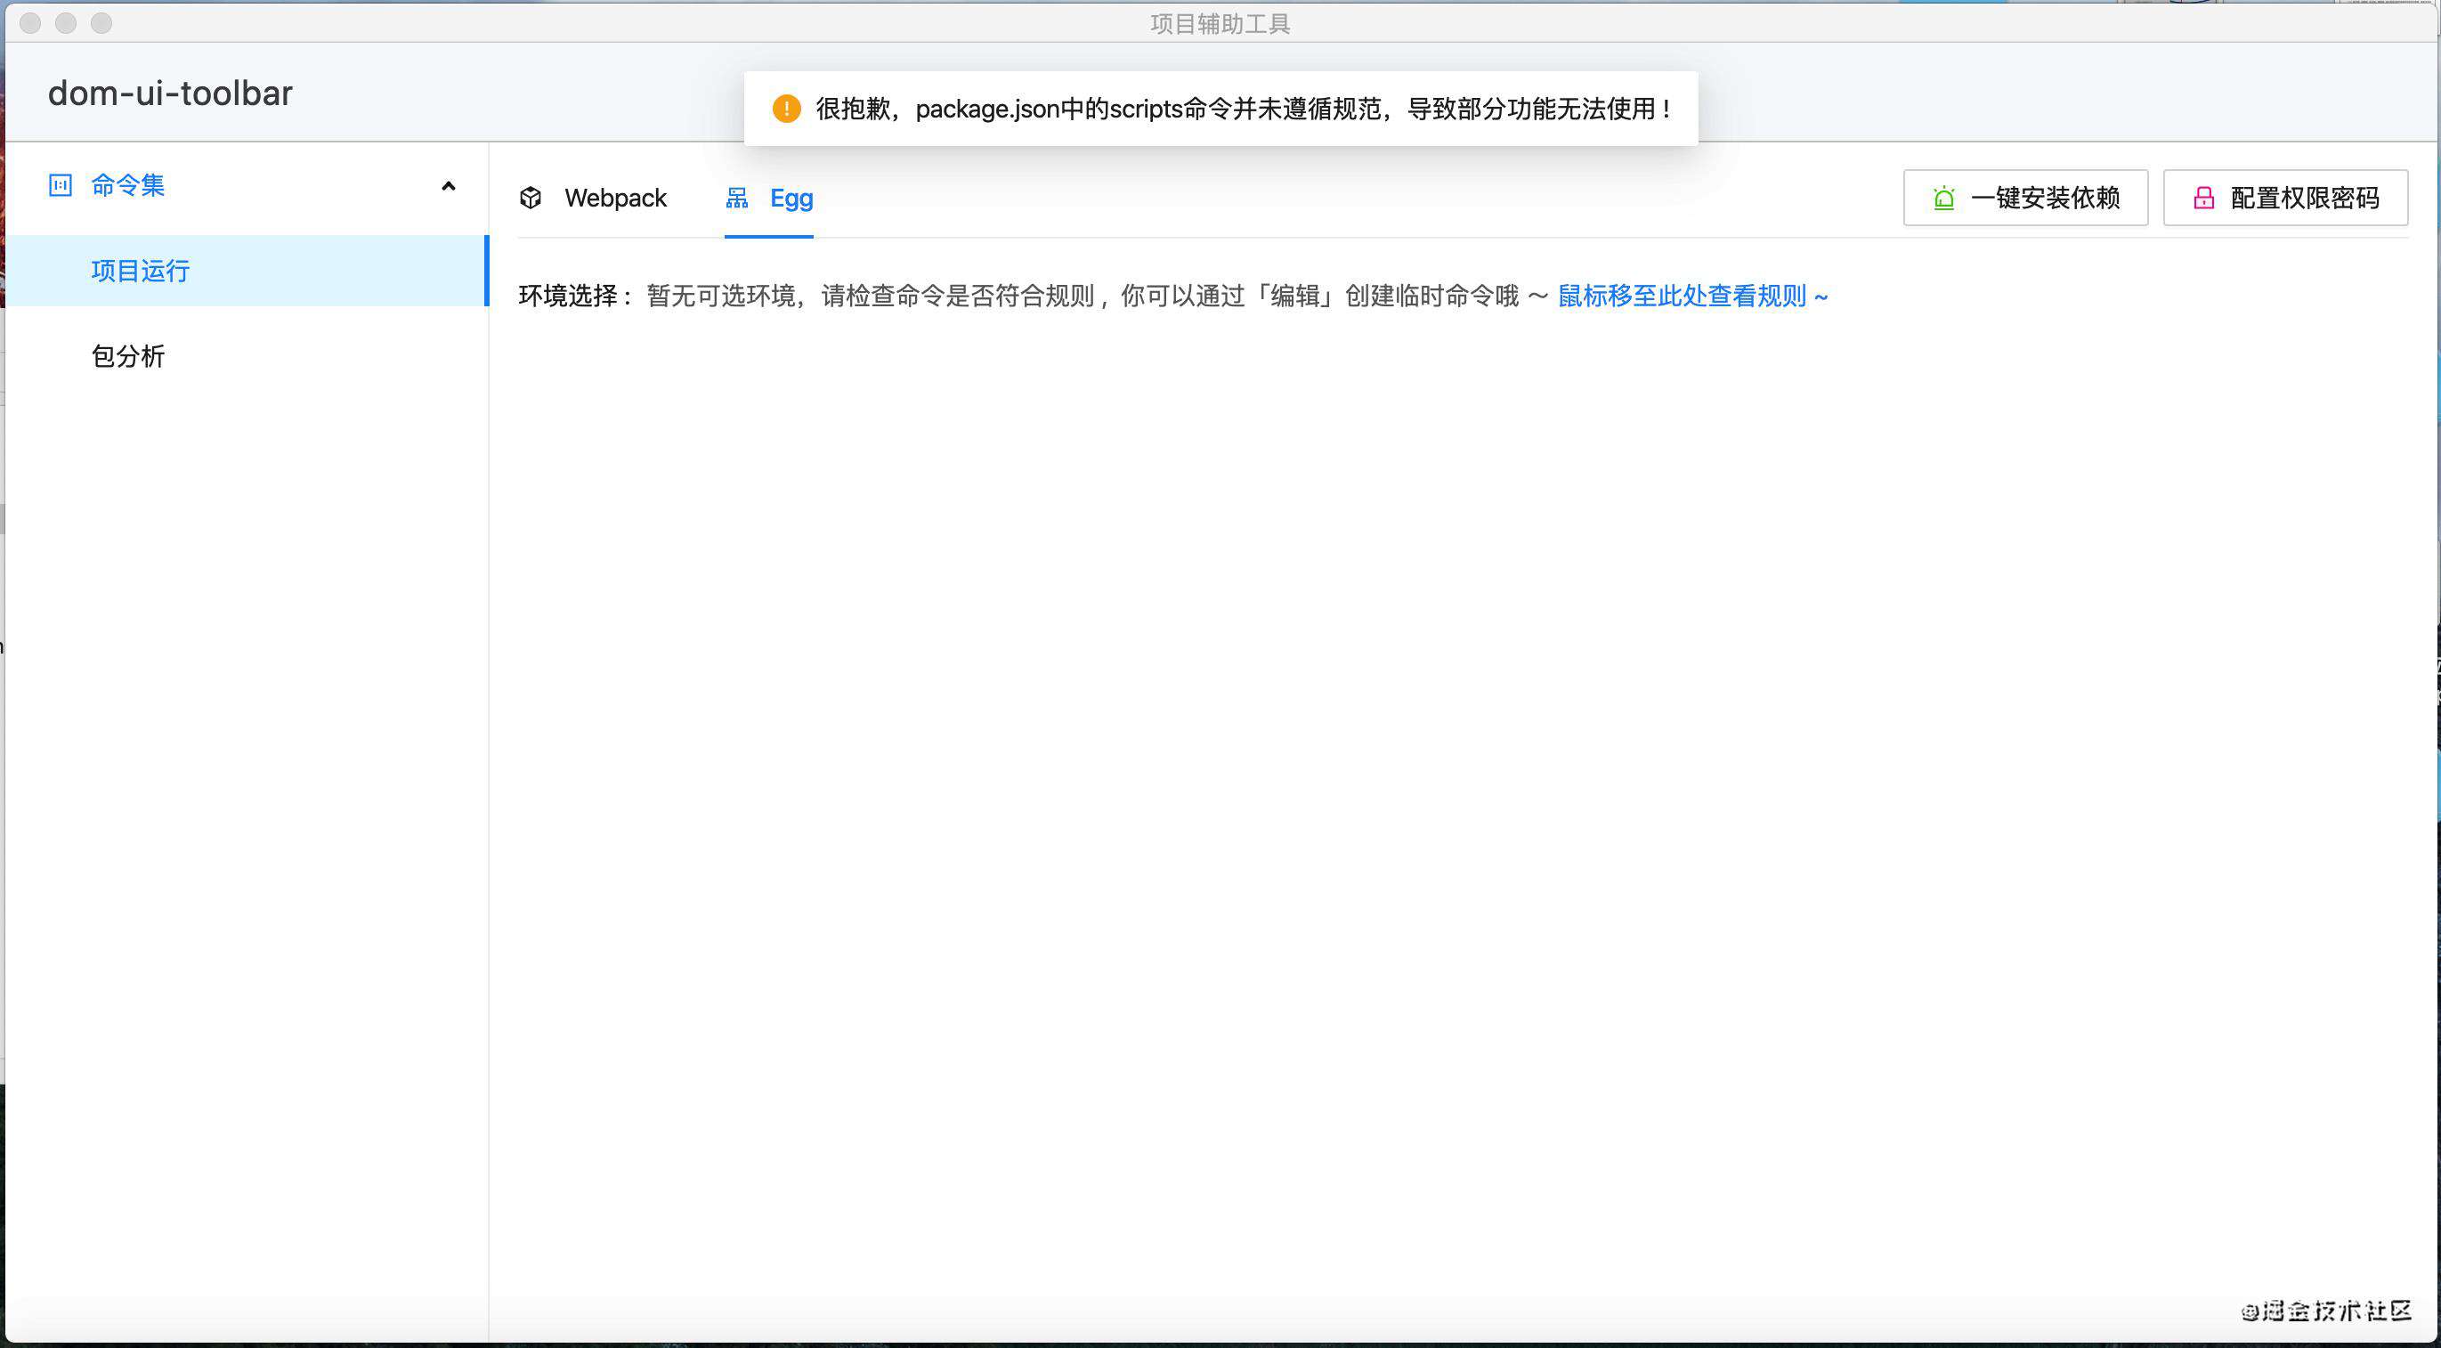
Task: Click the pink lock icon on 配置权限密码
Action: 2204,199
